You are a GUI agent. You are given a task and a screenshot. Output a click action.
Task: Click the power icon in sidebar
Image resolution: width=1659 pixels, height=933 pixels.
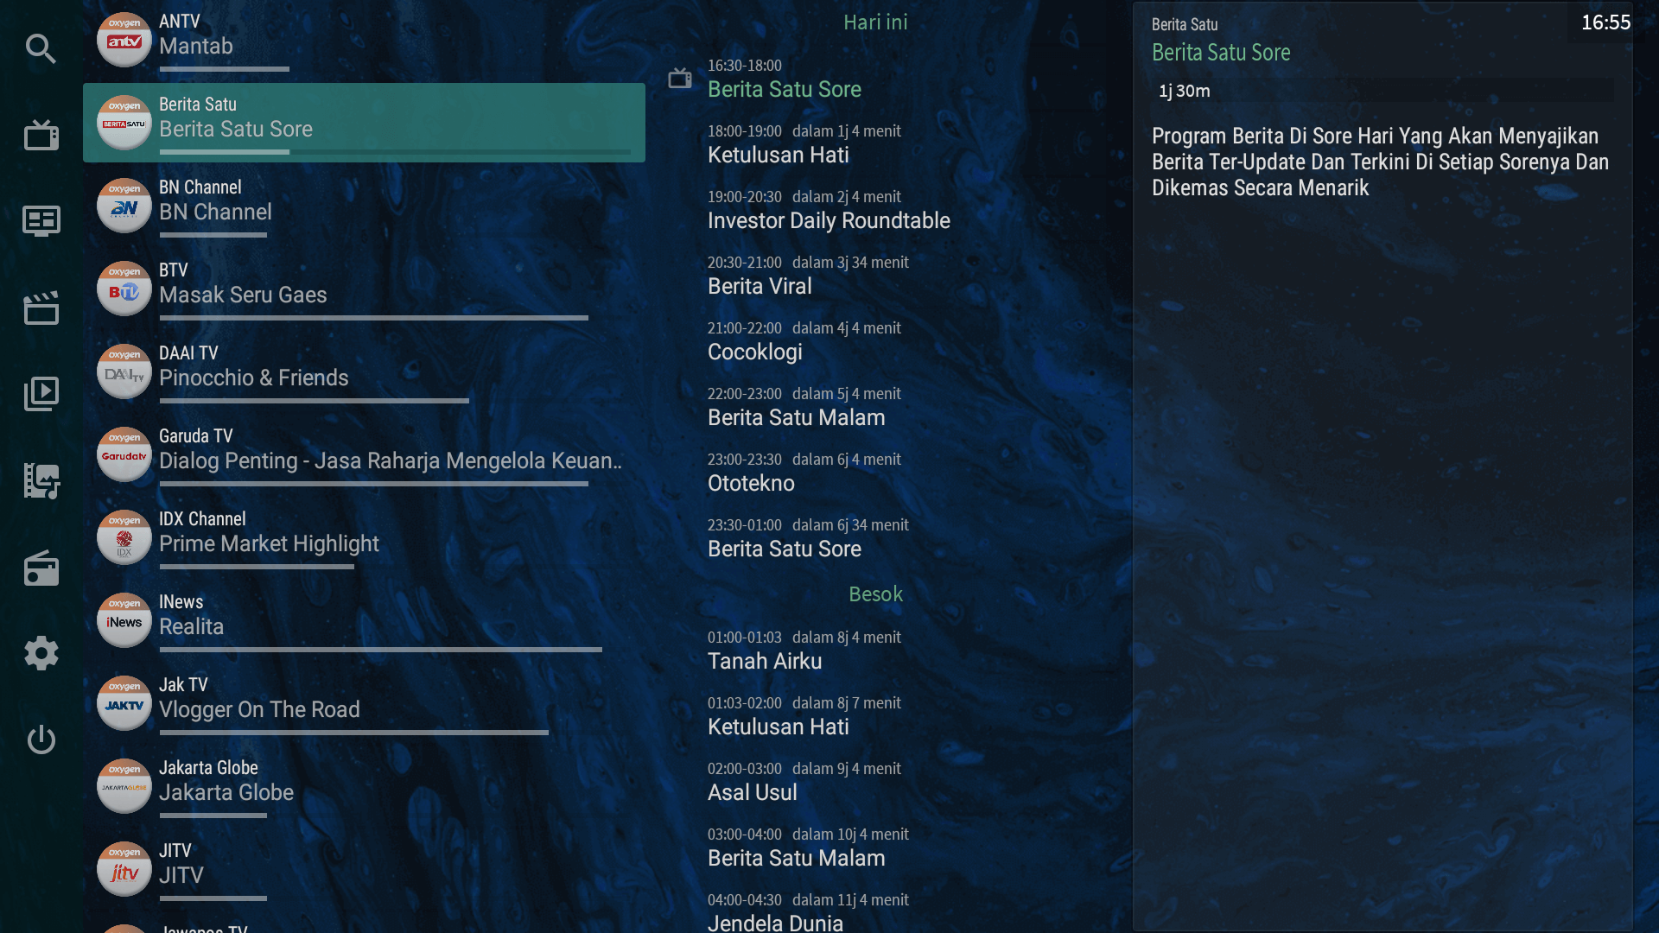(x=41, y=739)
